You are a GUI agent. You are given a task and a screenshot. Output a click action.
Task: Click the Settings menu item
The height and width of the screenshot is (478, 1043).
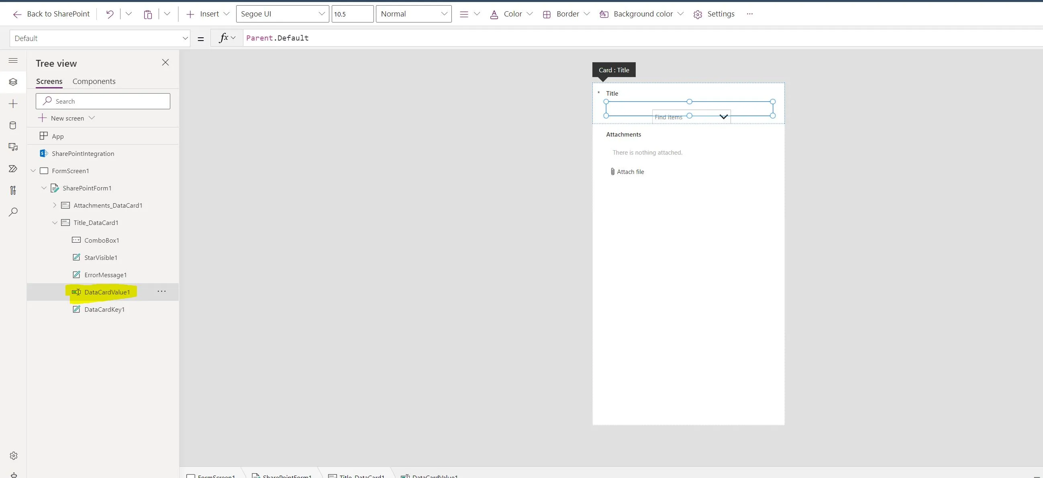point(720,14)
